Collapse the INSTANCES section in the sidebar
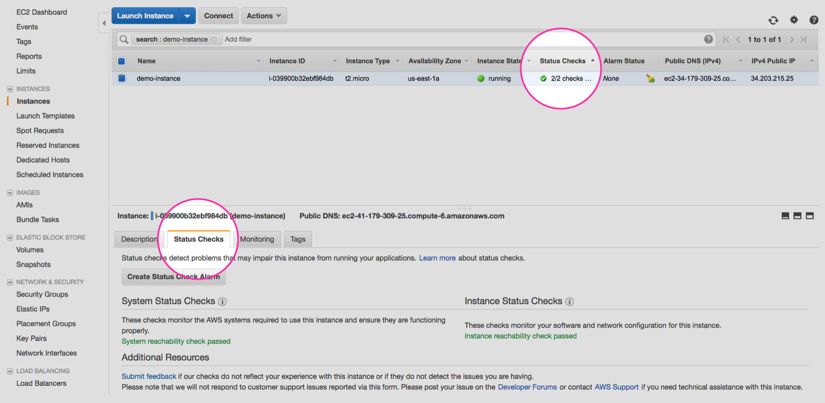The width and height of the screenshot is (825, 403). pos(9,89)
